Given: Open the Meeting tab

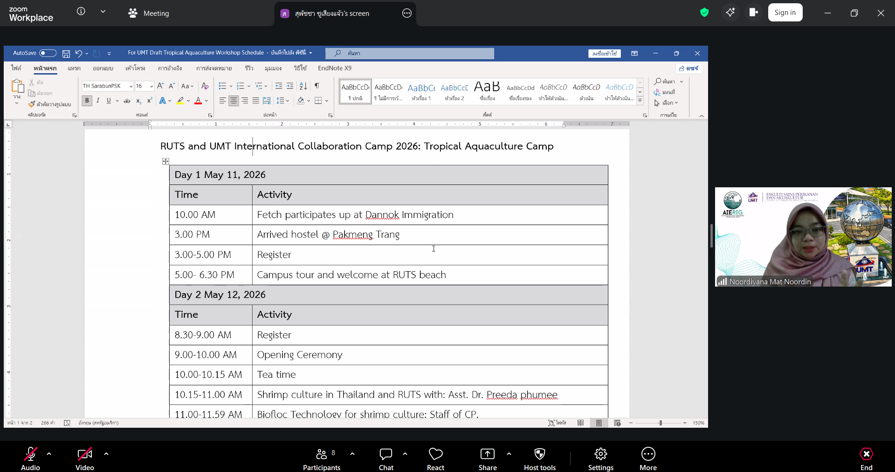Looking at the screenshot, I should pos(149,14).
